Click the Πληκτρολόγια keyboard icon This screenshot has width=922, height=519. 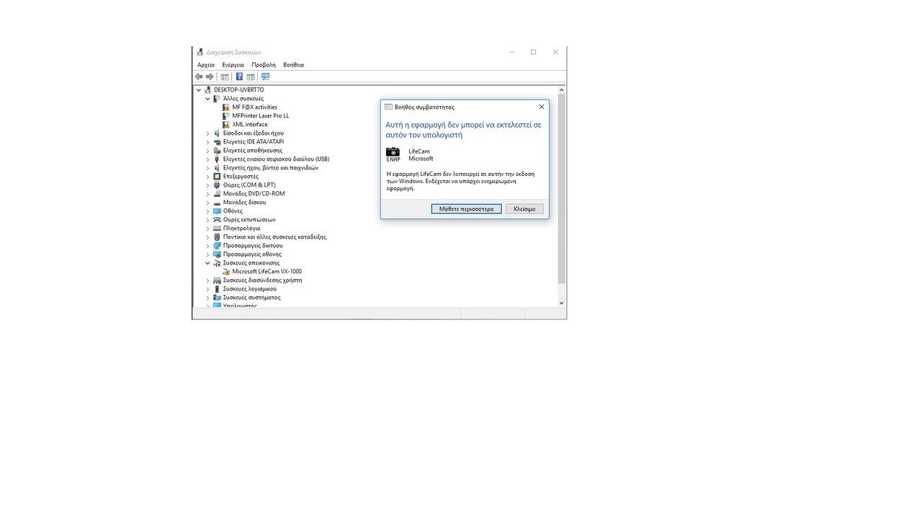[x=217, y=229]
